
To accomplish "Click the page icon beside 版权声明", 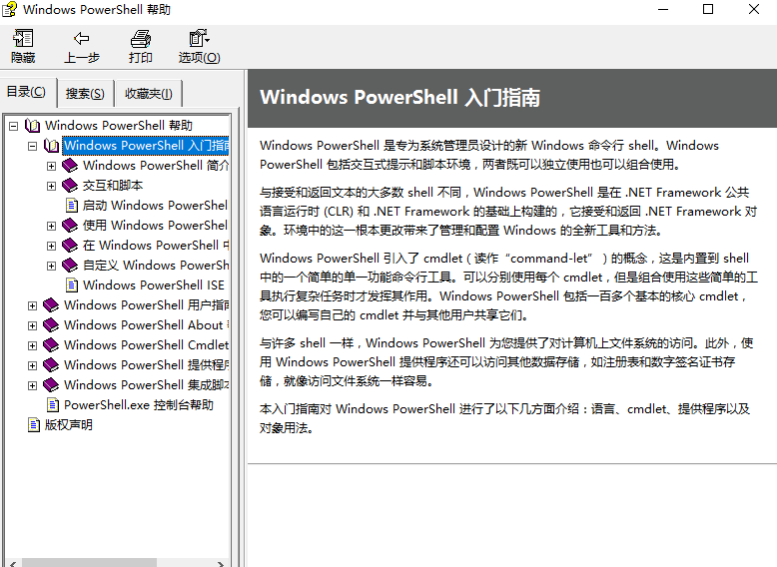I will coord(33,425).
